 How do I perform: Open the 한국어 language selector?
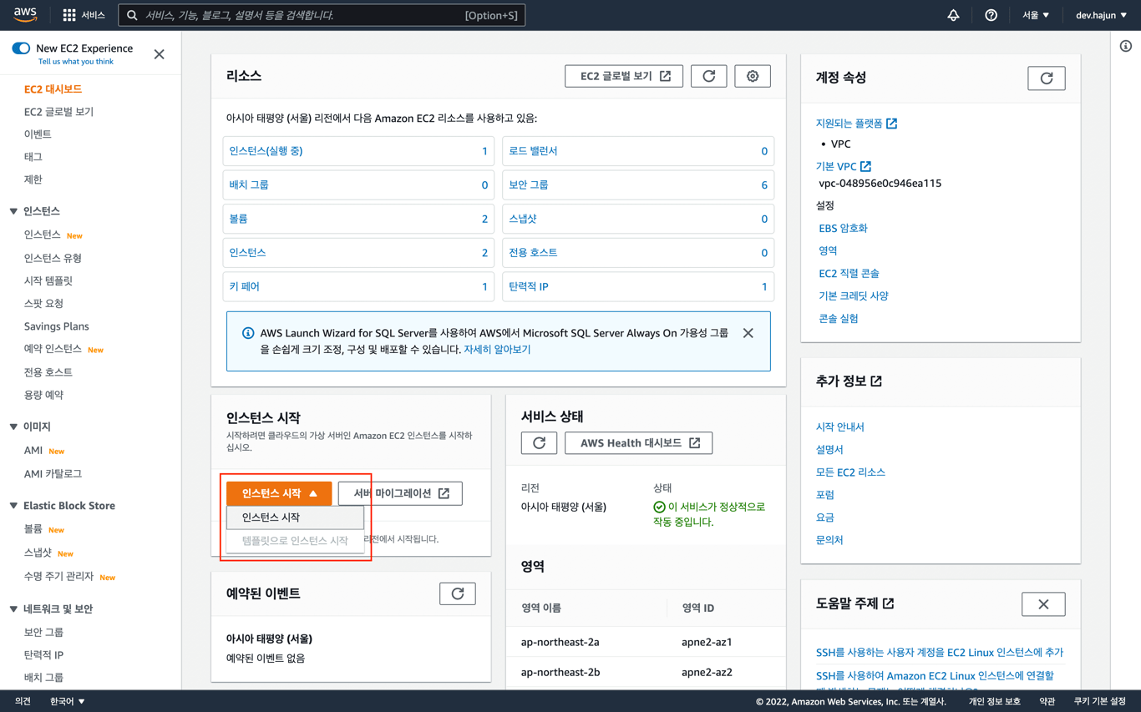click(68, 701)
